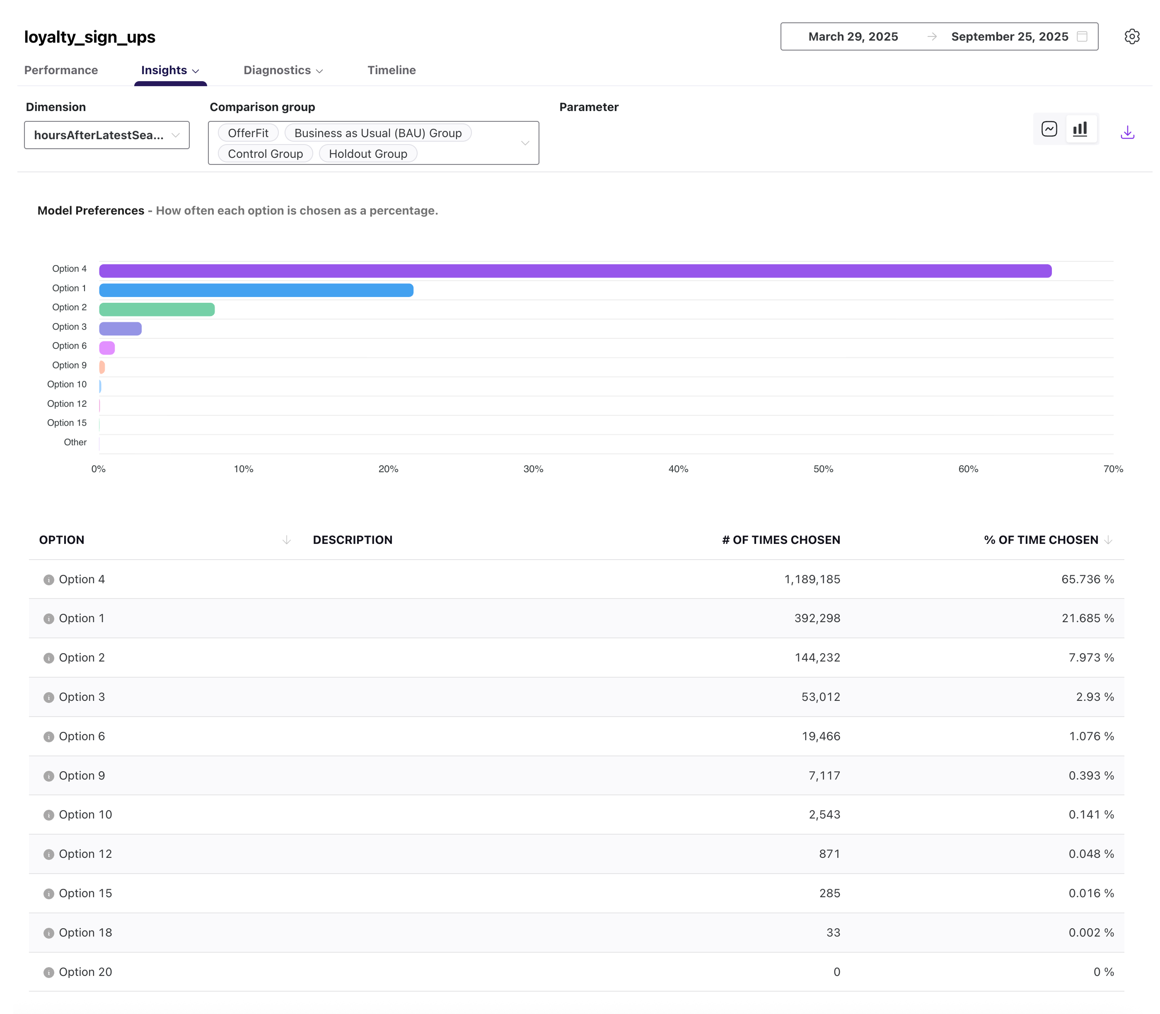Download the Model Preferences data
Viewport: 1160px width, 1014px height.
click(x=1127, y=133)
